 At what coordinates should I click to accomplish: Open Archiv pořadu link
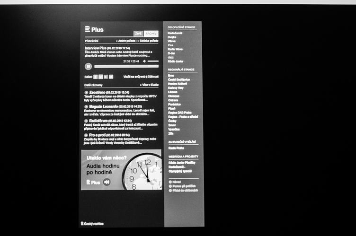126,41
